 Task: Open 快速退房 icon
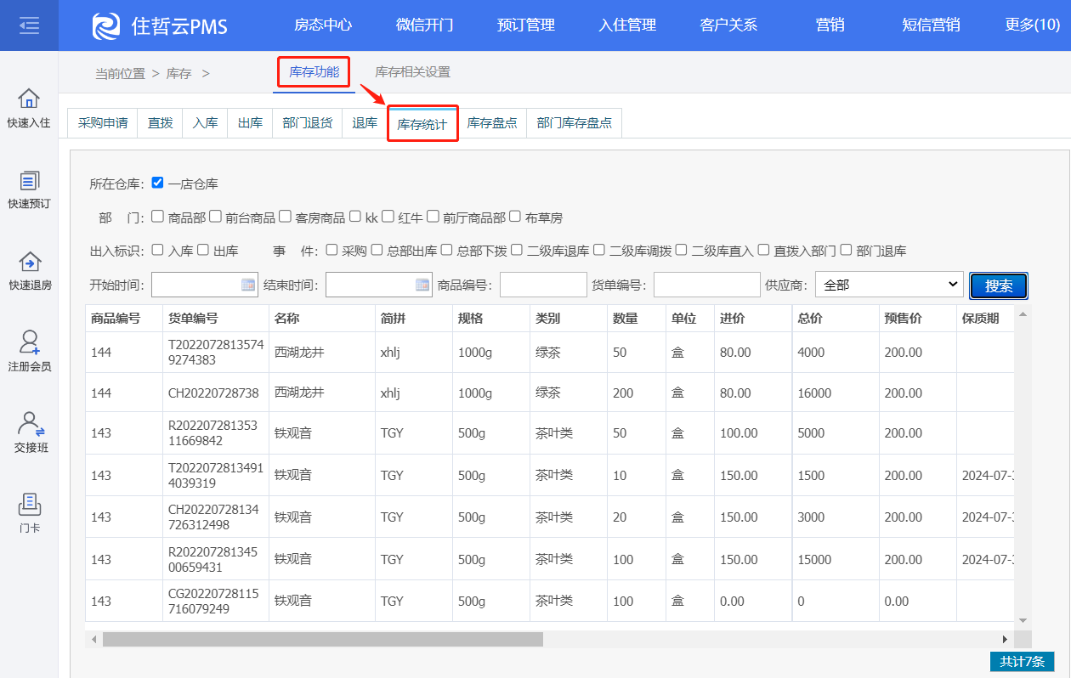tap(29, 261)
